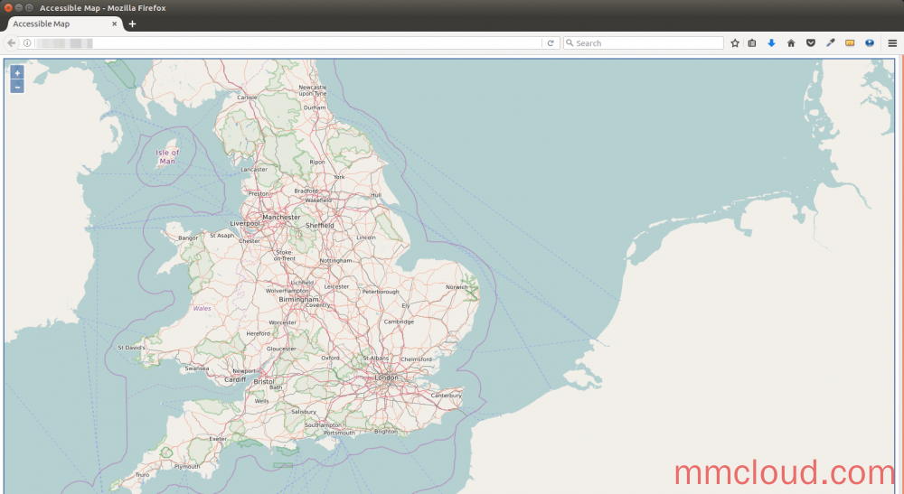This screenshot has height=494, width=904.
Task: Zoom out with the map minus button
Action: (x=17, y=87)
